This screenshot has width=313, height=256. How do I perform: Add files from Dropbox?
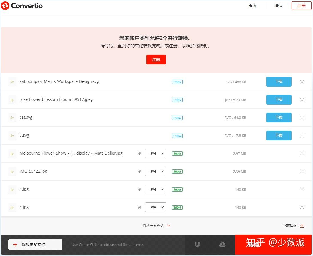point(197,245)
